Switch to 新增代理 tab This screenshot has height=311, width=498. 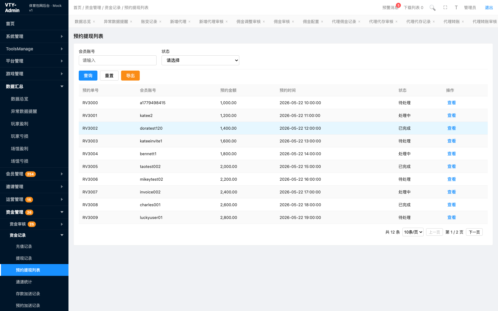click(x=178, y=22)
